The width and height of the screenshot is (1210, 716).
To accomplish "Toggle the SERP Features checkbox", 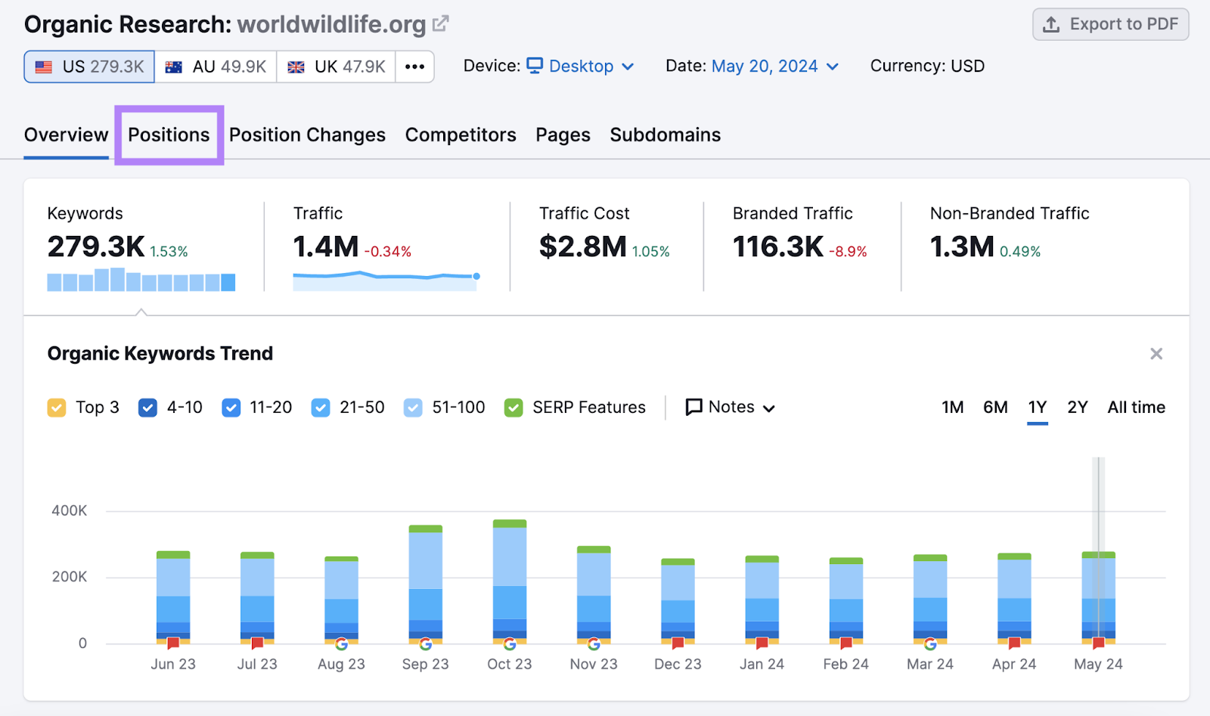I will coord(513,408).
